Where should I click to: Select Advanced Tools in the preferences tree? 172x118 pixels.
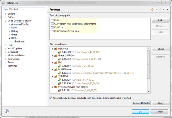(x=19, y=24)
